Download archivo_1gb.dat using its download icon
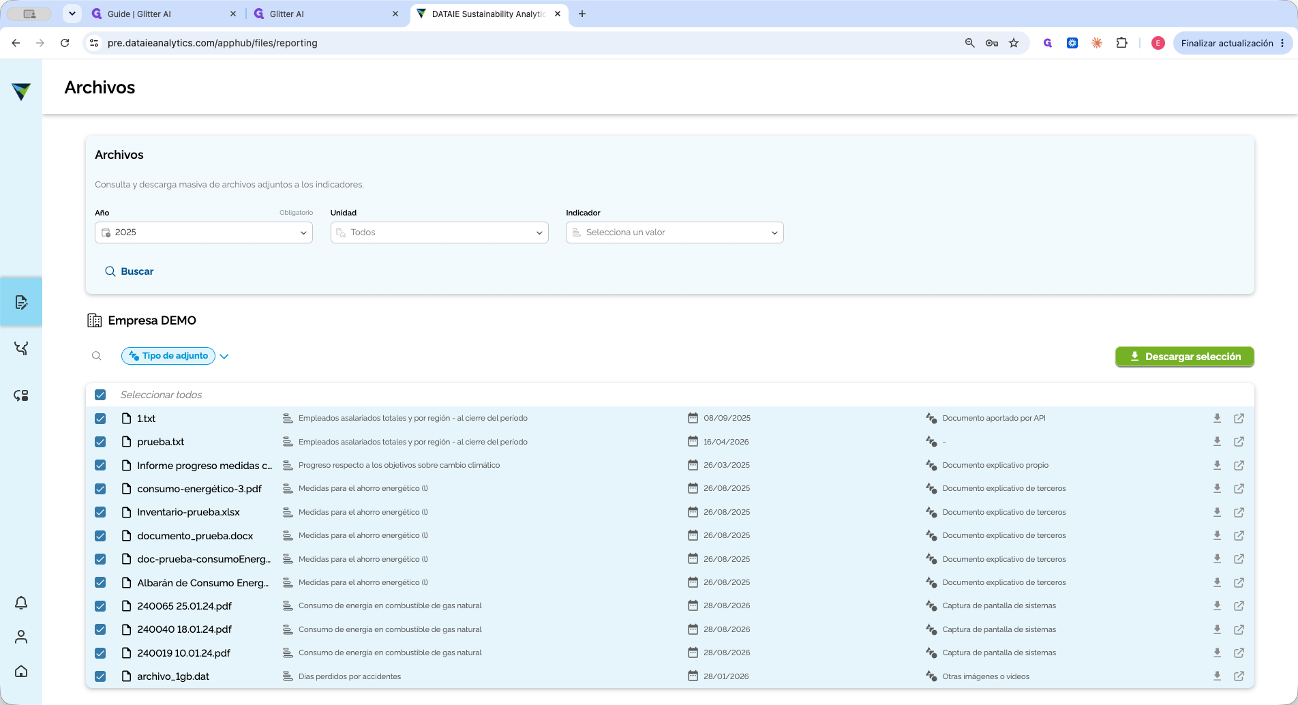Viewport: 1298px width, 705px height. [1217, 676]
